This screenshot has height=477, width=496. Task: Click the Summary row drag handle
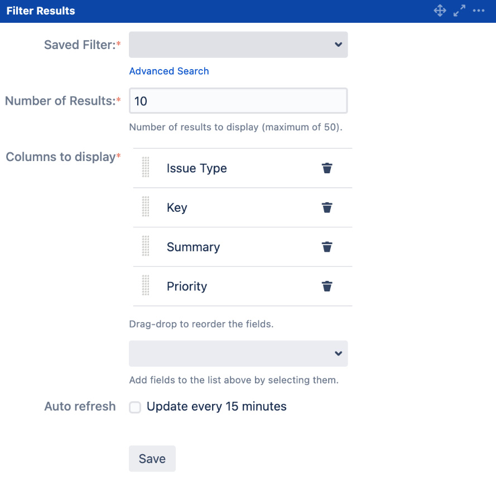tap(146, 246)
